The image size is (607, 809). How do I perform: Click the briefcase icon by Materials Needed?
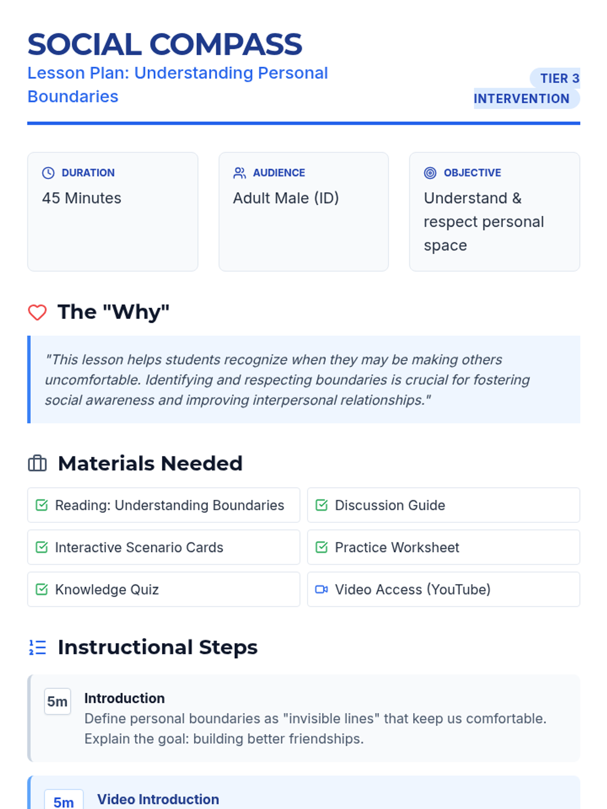(37, 463)
